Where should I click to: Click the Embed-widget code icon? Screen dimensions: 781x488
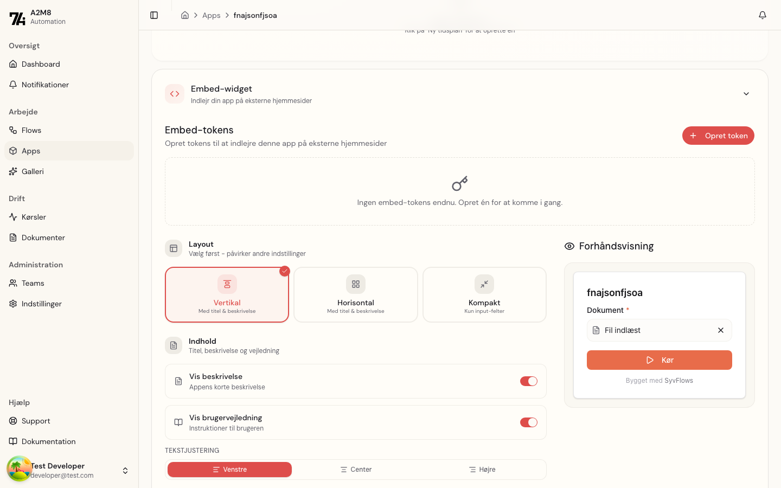tap(174, 93)
